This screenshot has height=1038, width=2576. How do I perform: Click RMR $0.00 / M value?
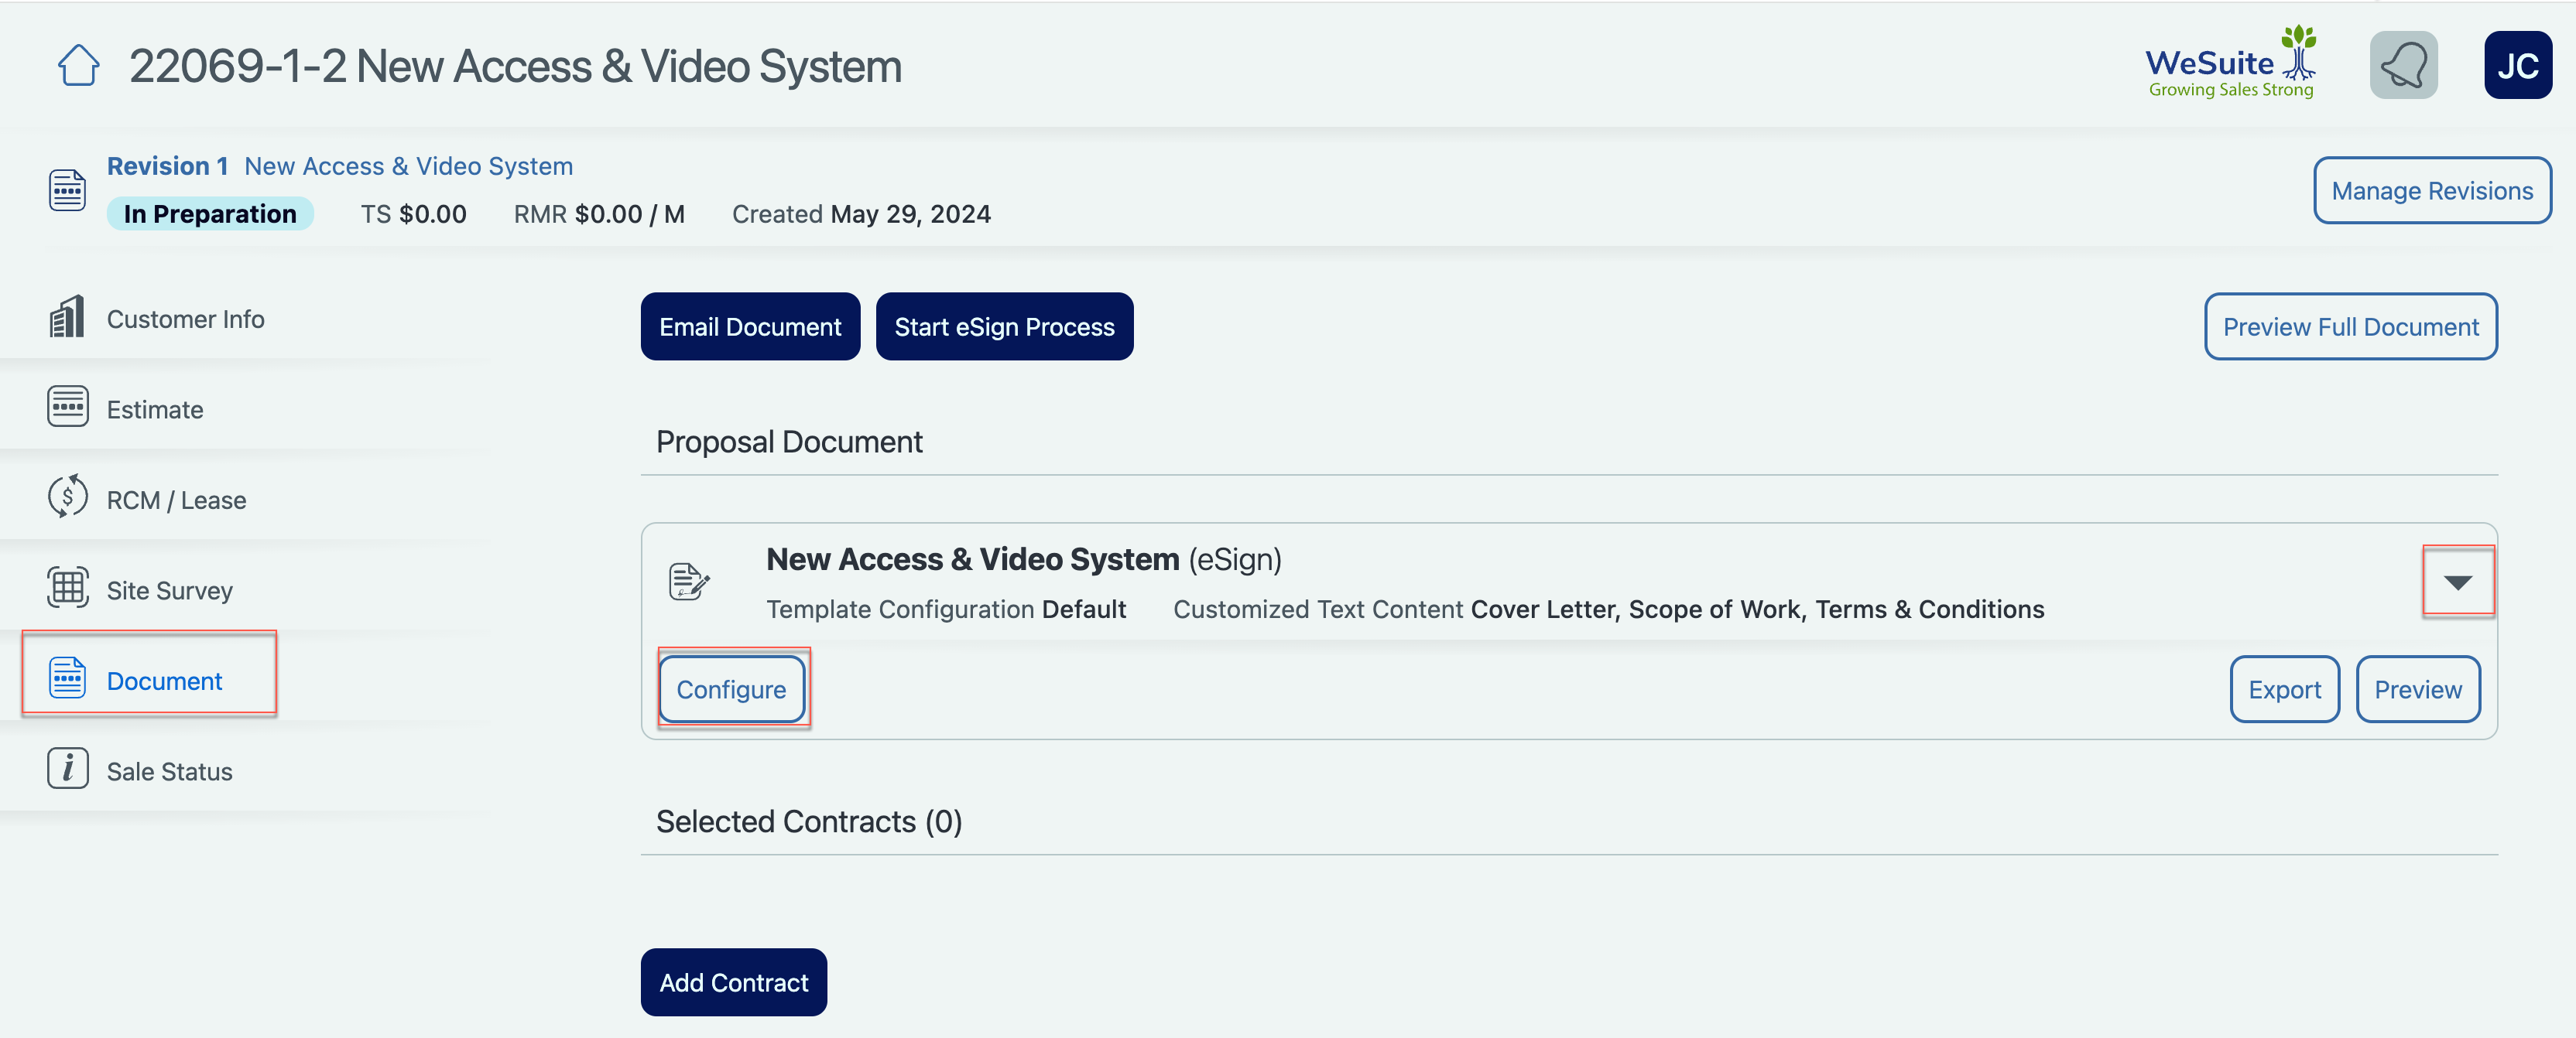pos(599,213)
